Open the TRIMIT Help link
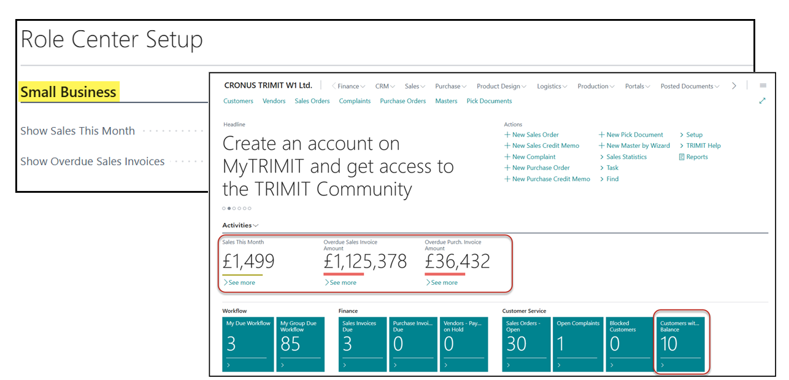Image resolution: width=789 pixels, height=380 pixels. tap(702, 146)
